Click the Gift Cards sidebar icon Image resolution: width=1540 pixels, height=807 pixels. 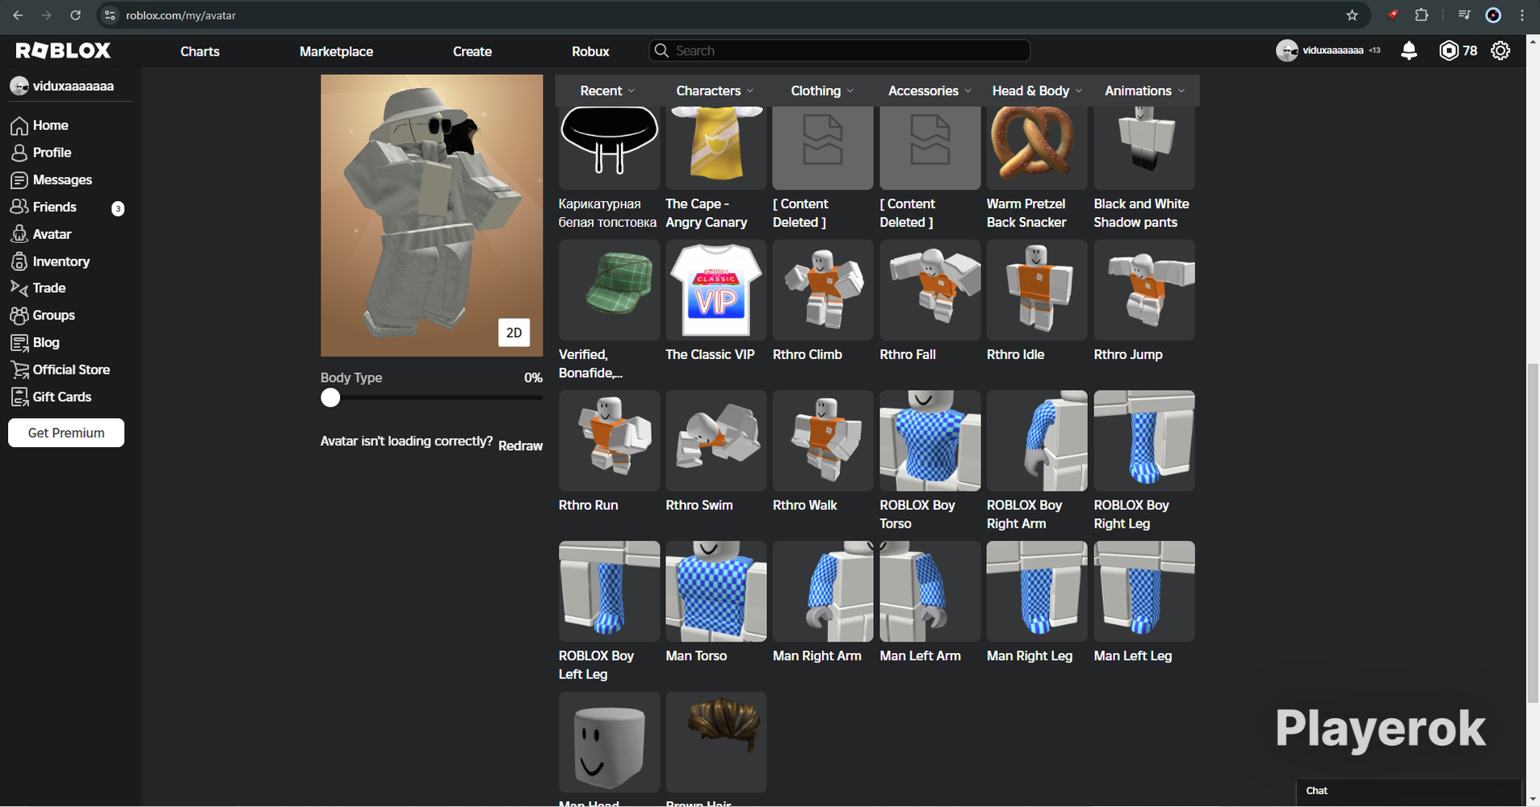pos(19,397)
